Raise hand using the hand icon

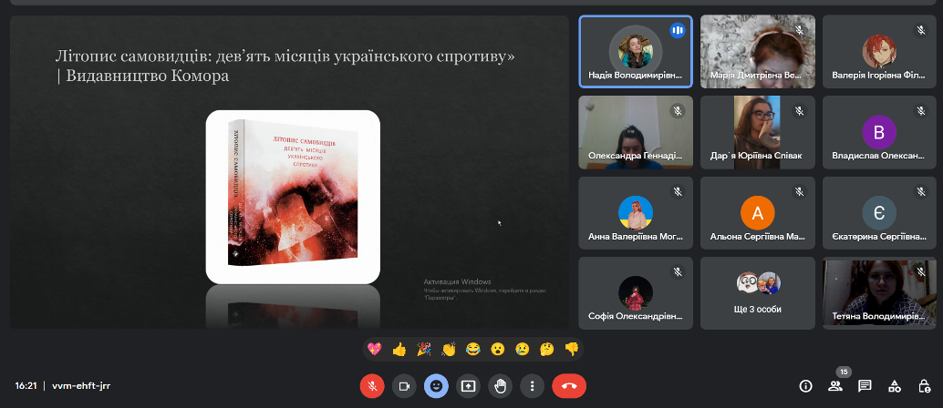tap(500, 386)
